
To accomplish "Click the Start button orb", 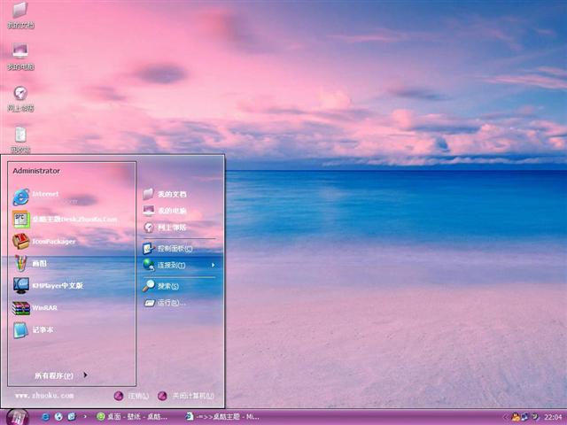I will pyautogui.click(x=17, y=417).
